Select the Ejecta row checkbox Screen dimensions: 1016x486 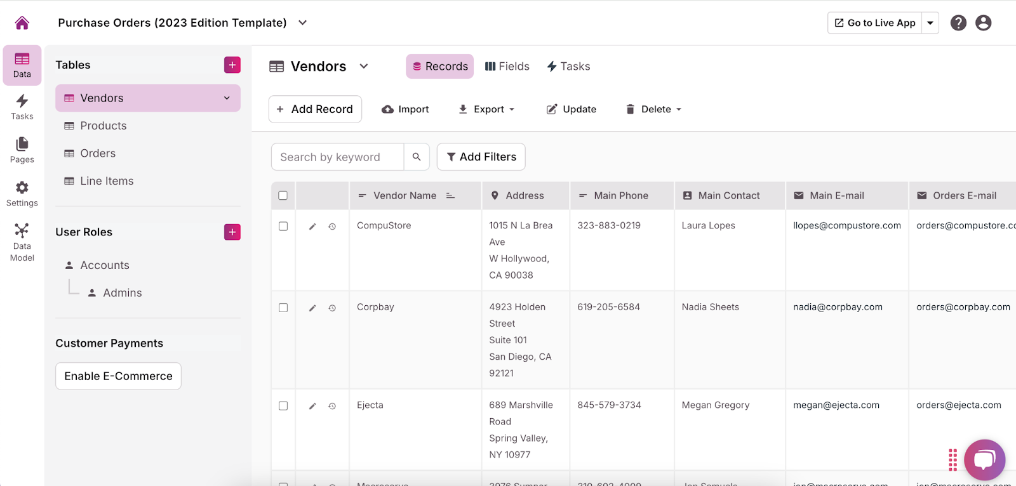(283, 406)
